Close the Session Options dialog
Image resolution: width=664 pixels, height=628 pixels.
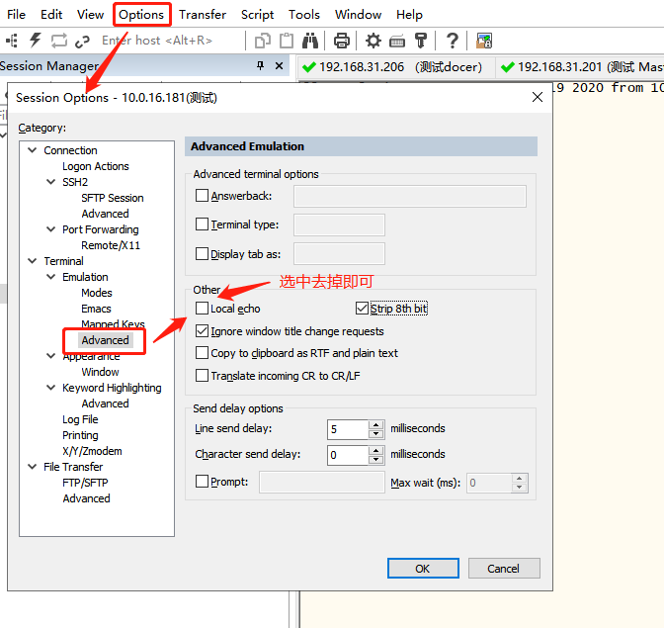(x=538, y=97)
